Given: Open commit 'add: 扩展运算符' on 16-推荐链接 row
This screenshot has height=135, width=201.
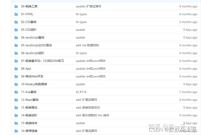Looking at the screenshot, I should pyautogui.click(x=86, y=131).
